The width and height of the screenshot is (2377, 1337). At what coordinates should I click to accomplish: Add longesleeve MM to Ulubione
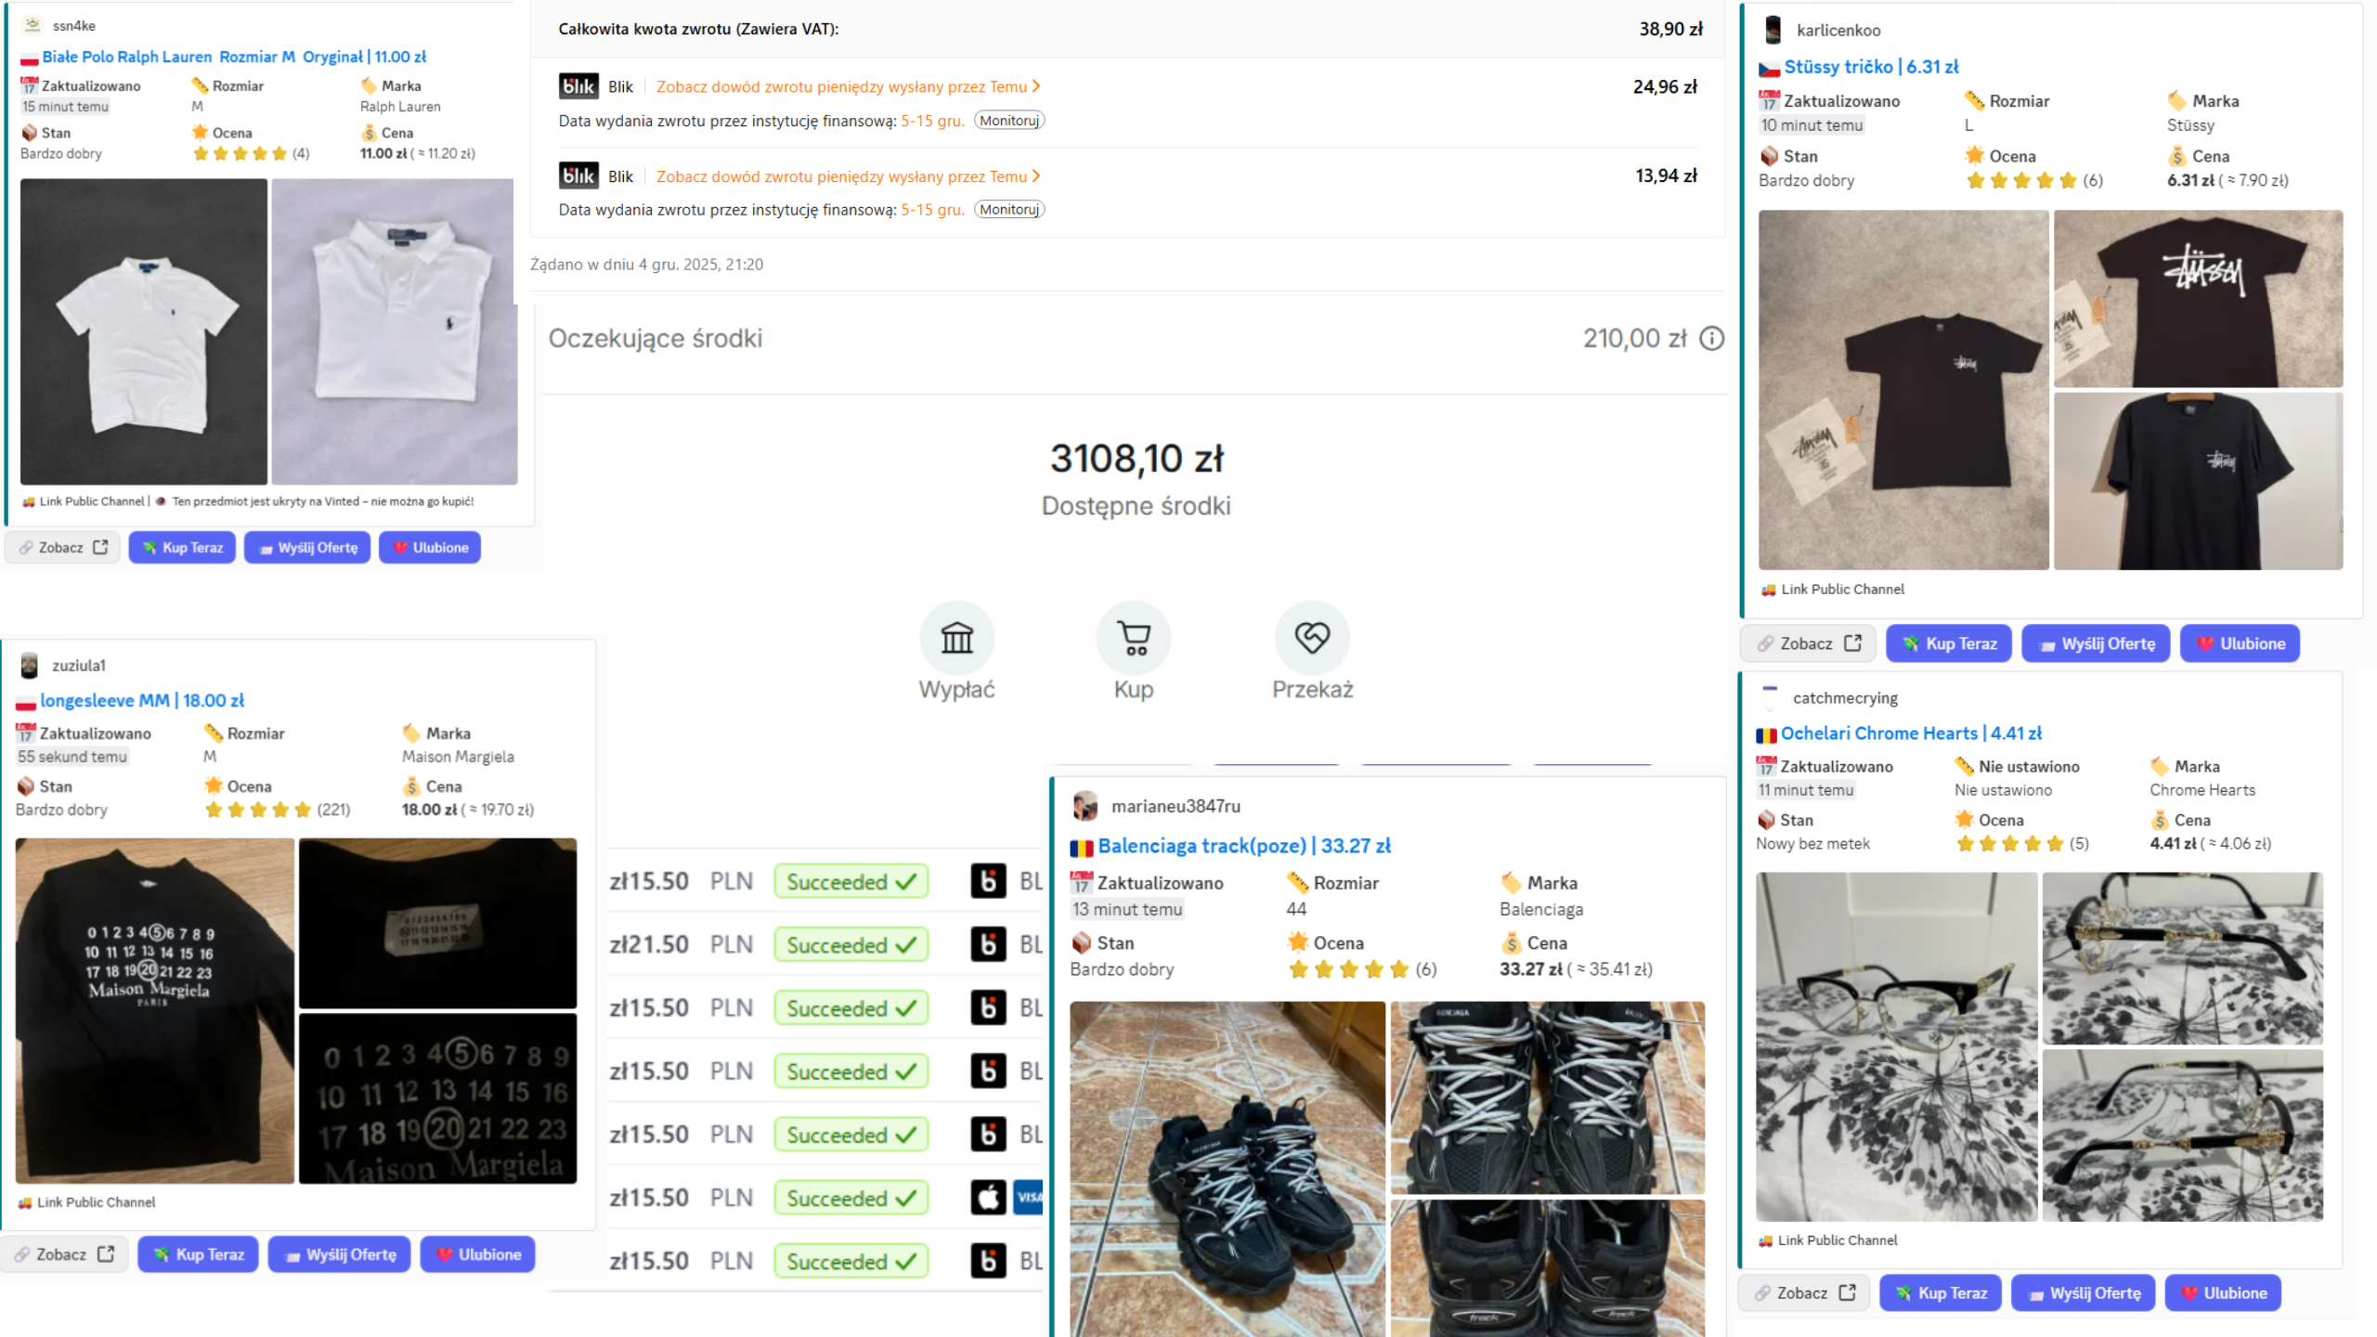(x=478, y=1254)
